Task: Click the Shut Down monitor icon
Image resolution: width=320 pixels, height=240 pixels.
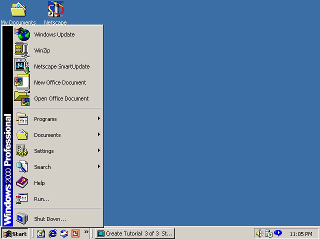Action: click(x=22, y=218)
